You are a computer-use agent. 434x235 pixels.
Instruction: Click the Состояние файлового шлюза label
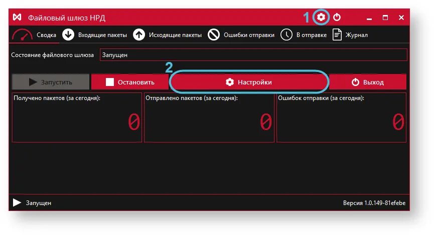[52, 55]
